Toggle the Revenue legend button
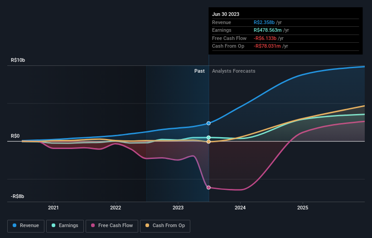Screen dimensions: 372x238 pos(26,226)
